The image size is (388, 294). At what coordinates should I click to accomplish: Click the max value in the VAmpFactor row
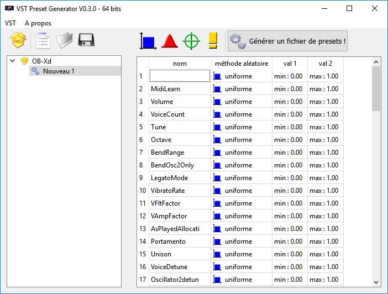click(x=324, y=216)
